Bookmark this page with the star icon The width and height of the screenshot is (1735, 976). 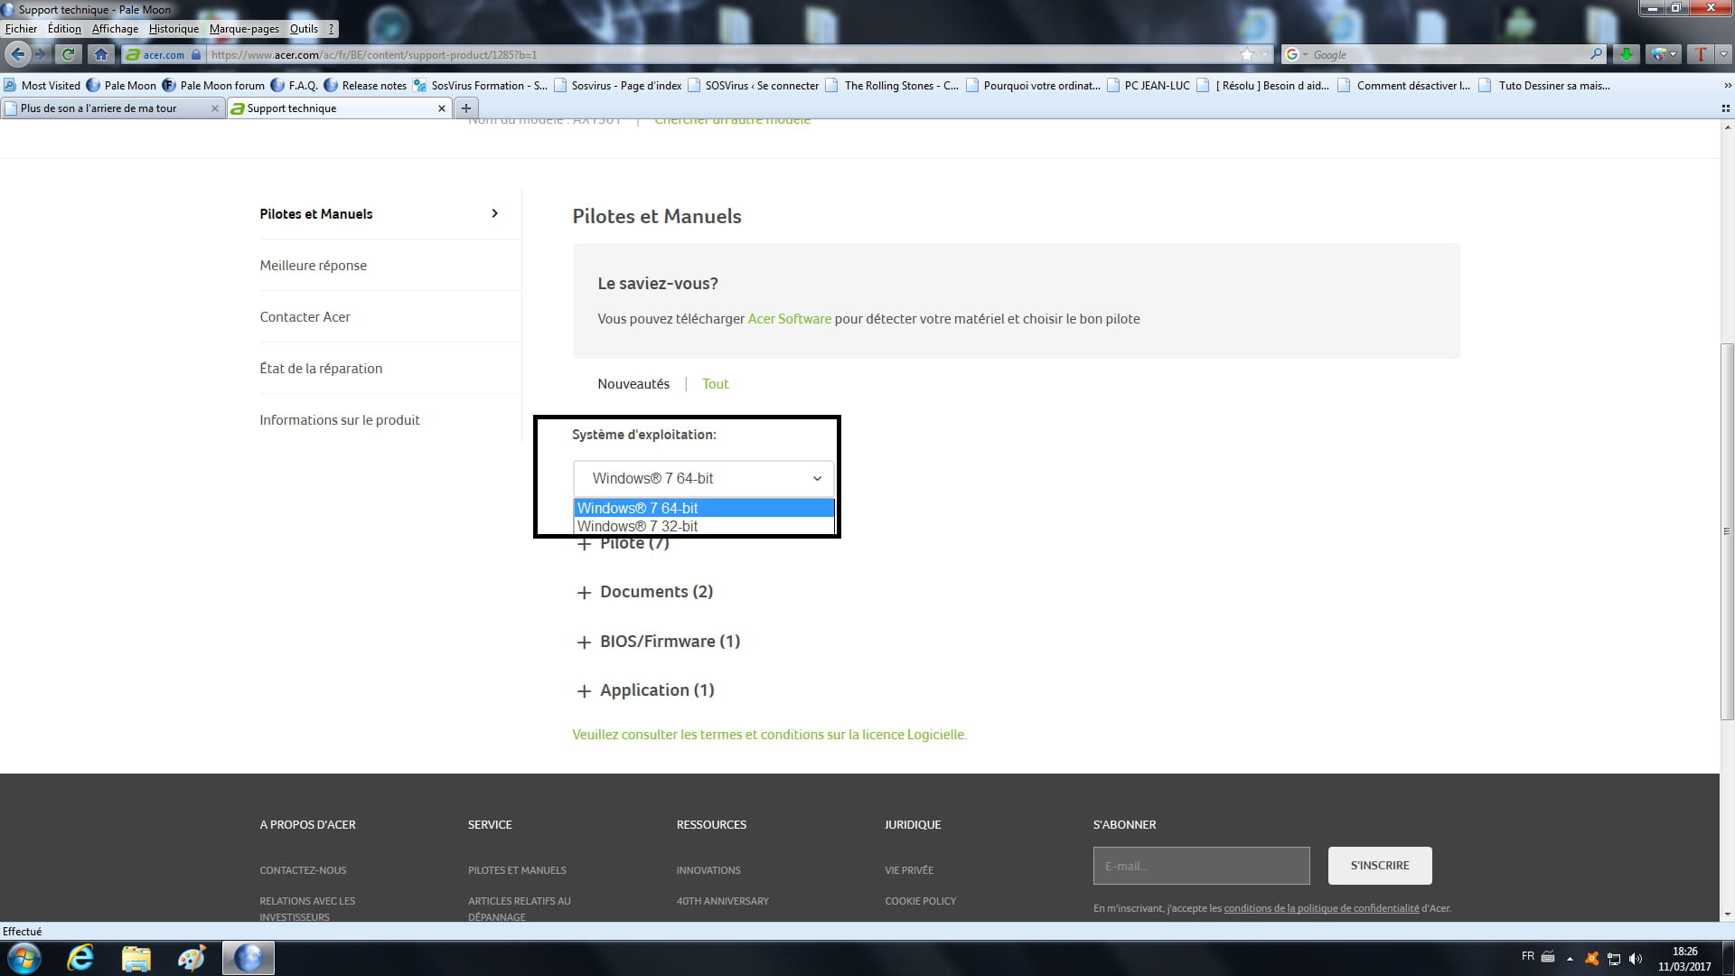tap(1247, 54)
